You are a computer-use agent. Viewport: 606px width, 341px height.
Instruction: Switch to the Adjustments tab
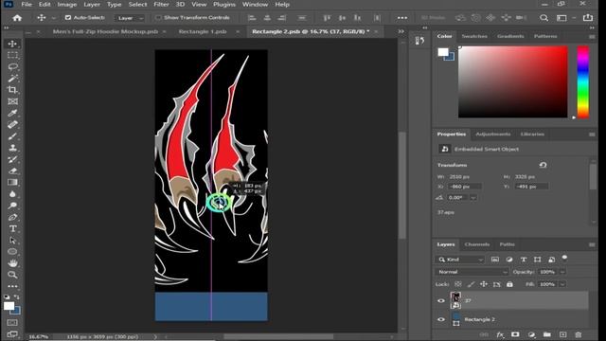point(492,135)
